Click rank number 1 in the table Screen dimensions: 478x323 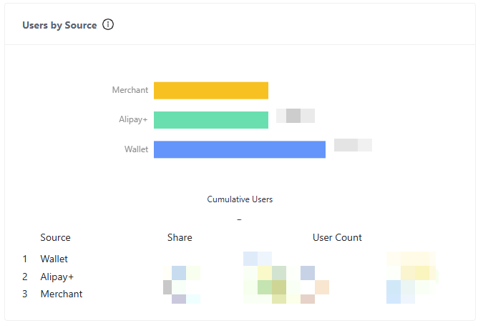pyautogui.click(x=25, y=259)
